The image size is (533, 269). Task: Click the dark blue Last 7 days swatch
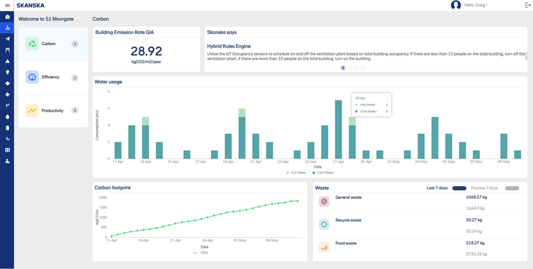click(459, 188)
